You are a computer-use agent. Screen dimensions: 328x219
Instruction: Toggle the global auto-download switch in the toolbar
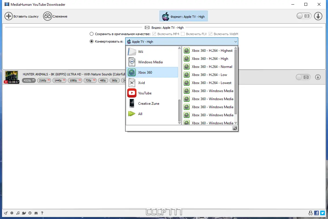[x=304, y=16]
